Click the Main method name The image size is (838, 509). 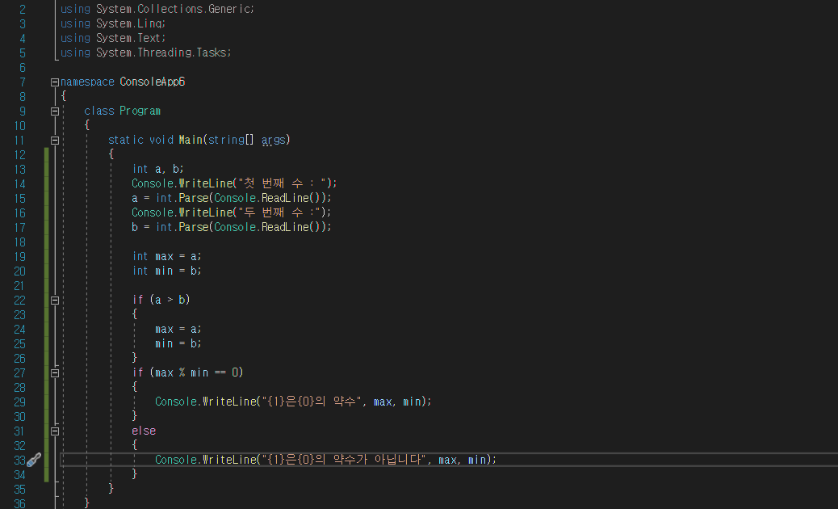point(191,140)
